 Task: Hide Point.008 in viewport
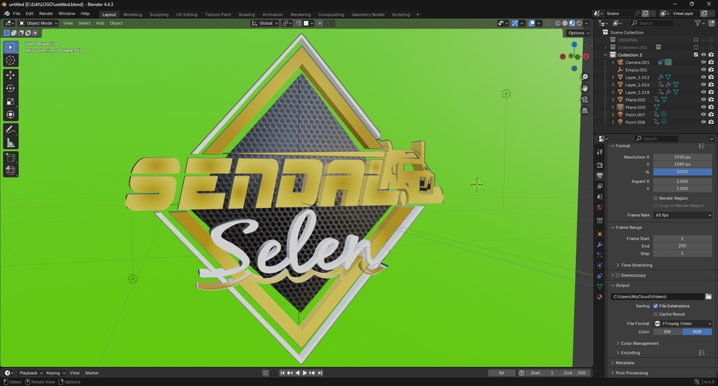pyautogui.click(x=703, y=122)
